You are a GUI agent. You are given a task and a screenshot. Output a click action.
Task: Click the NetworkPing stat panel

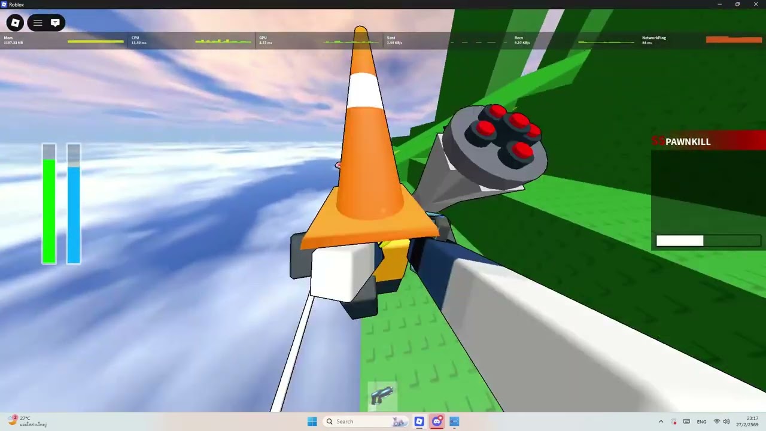coord(702,40)
